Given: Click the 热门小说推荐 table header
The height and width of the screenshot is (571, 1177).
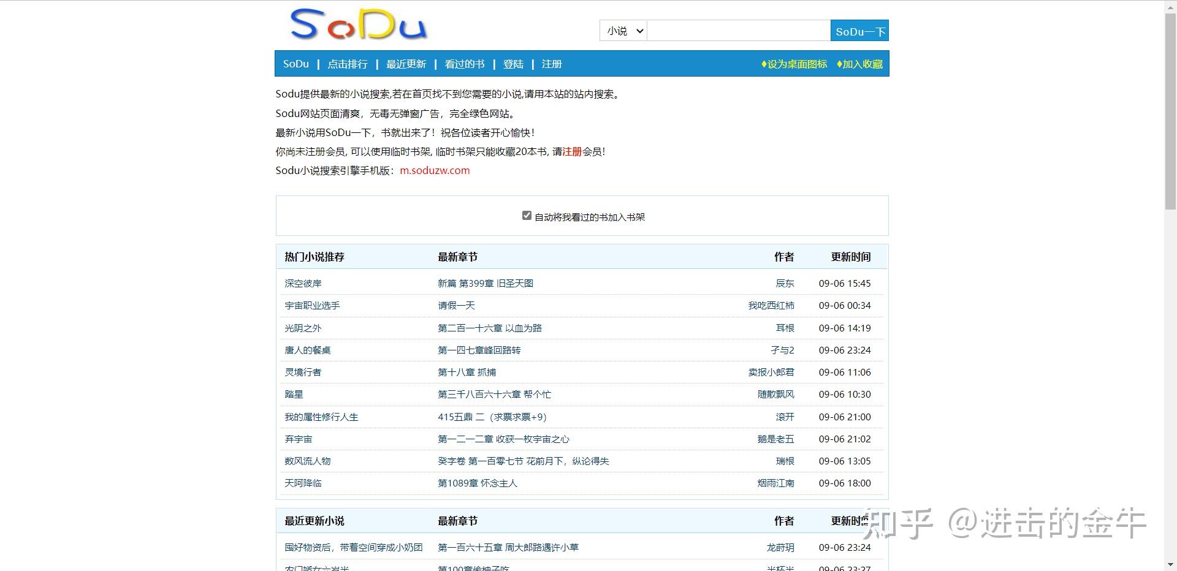Looking at the screenshot, I should click(x=314, y=257).
